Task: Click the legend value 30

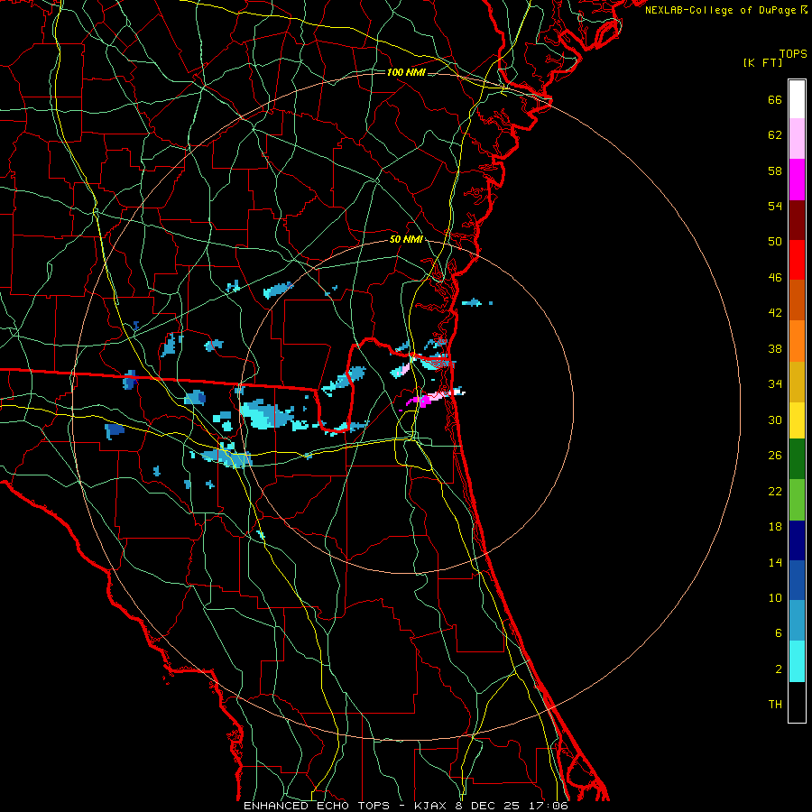Action: (775, 420)
